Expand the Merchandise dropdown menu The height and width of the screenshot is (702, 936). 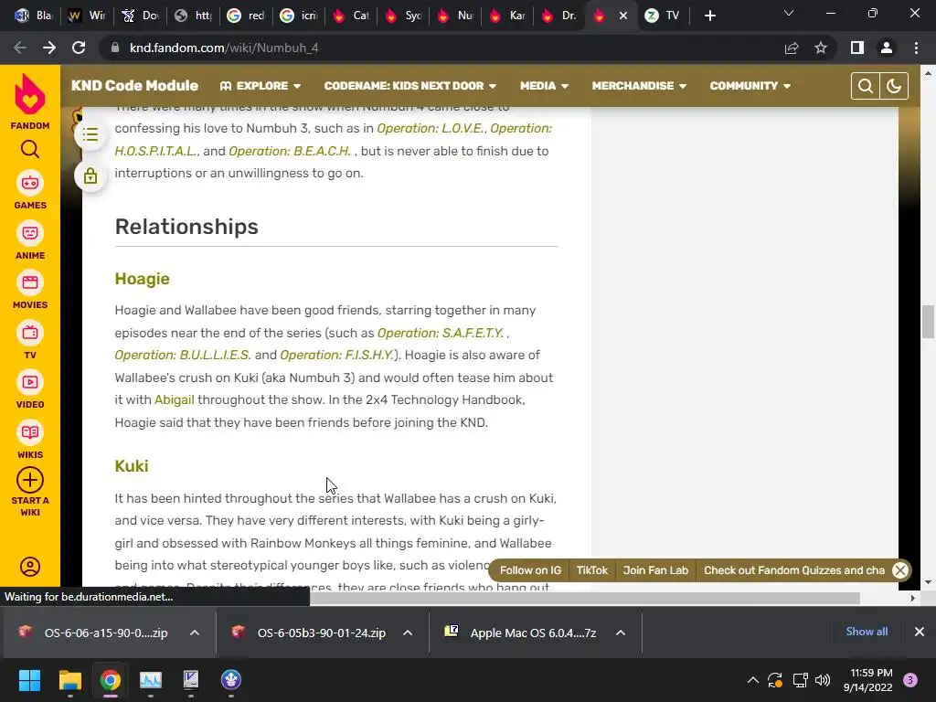639,86
